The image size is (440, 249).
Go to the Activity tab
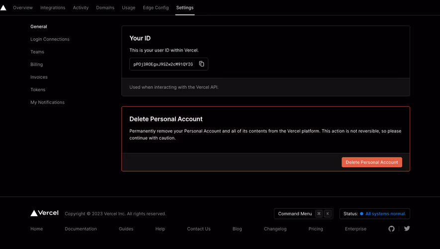[81, 7]
